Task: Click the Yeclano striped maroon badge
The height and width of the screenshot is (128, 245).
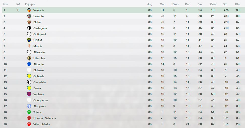Action: tap(29, 94)
